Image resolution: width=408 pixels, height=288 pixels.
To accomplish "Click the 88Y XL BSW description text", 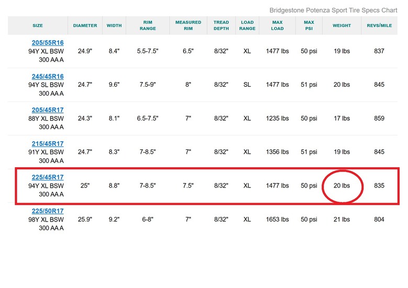I will click(46, 119).
